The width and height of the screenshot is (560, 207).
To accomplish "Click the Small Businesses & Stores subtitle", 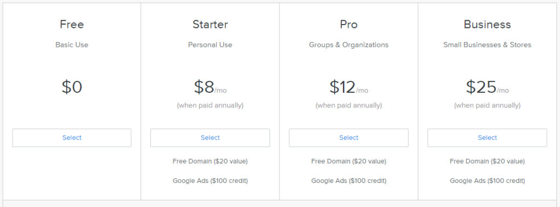I will 487,45.
